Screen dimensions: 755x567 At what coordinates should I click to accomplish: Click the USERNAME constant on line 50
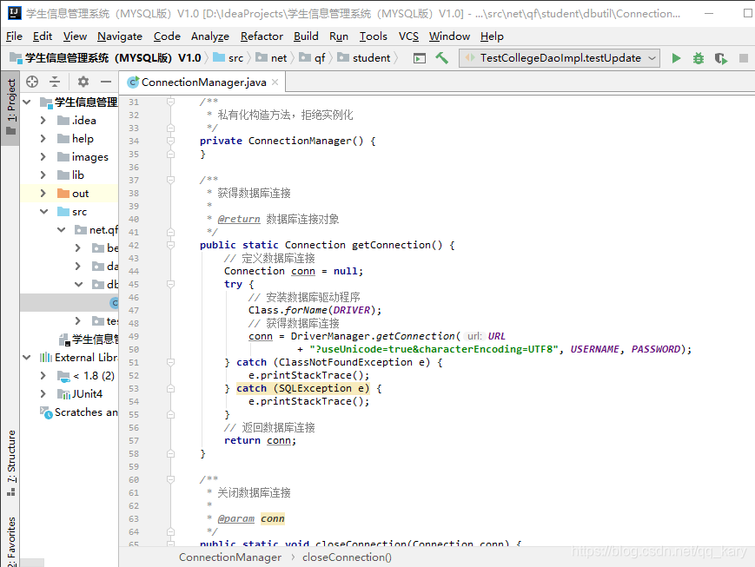[594, 349]
